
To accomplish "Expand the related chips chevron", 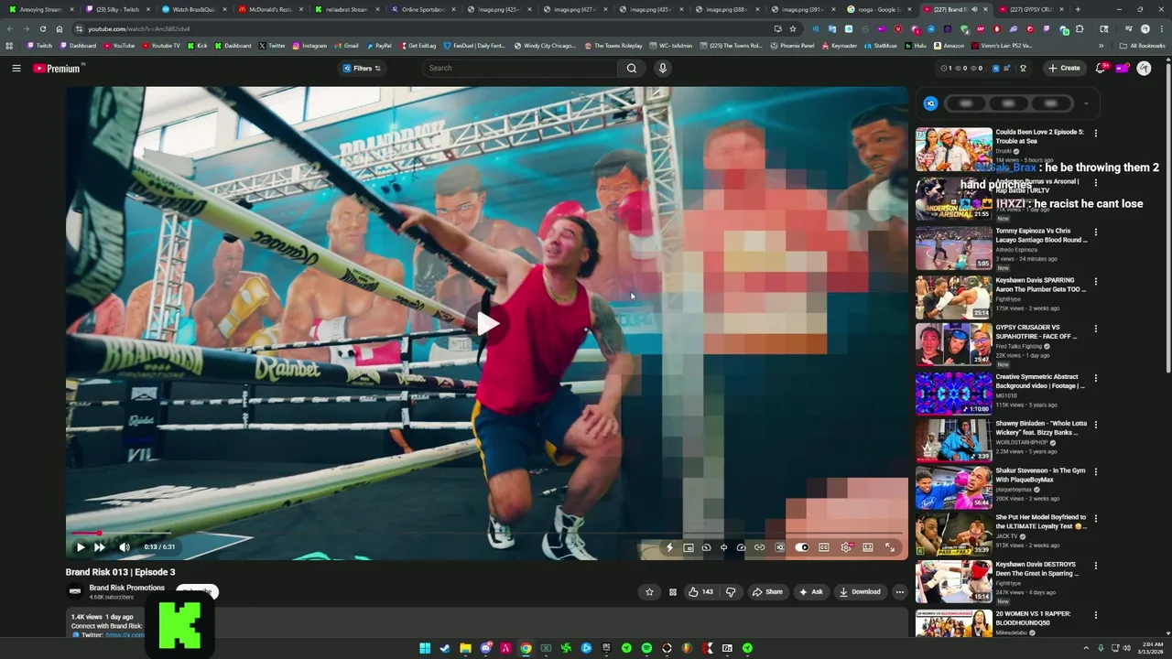I will click(1086, 103).
